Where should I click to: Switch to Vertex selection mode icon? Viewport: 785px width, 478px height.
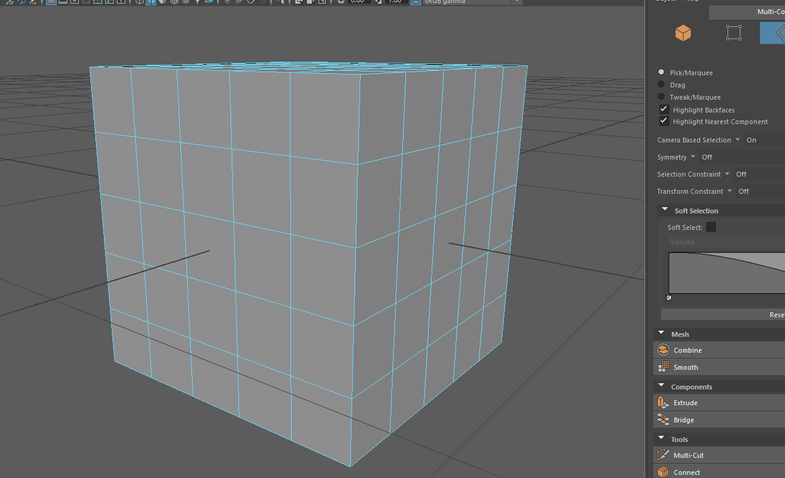(x=734, y=33)
